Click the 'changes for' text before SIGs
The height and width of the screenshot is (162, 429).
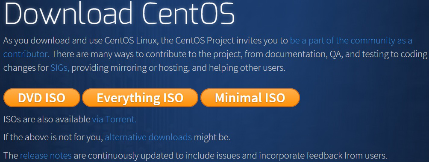(x=26, y=68)
